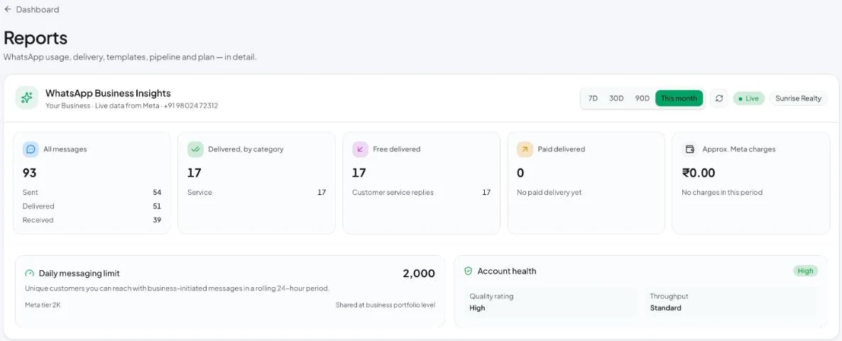Click the Customer service replies row label
This screenshot has width=842, height=341.
point(393,193)
